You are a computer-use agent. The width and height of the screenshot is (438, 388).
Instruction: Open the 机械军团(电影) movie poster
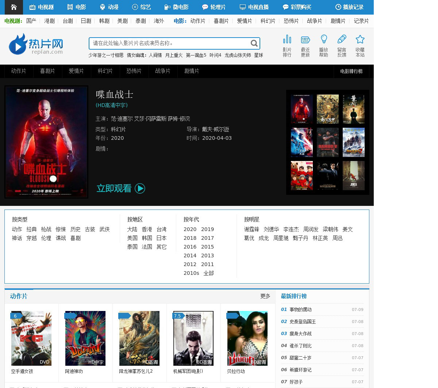(x=193, y=338)
